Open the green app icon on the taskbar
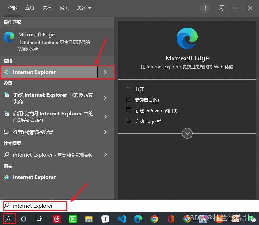259x225 pixels. pos(73,219)
